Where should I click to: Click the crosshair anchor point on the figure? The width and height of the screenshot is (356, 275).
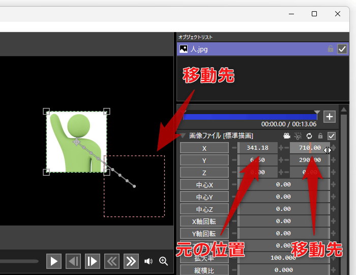coord(76,142)
